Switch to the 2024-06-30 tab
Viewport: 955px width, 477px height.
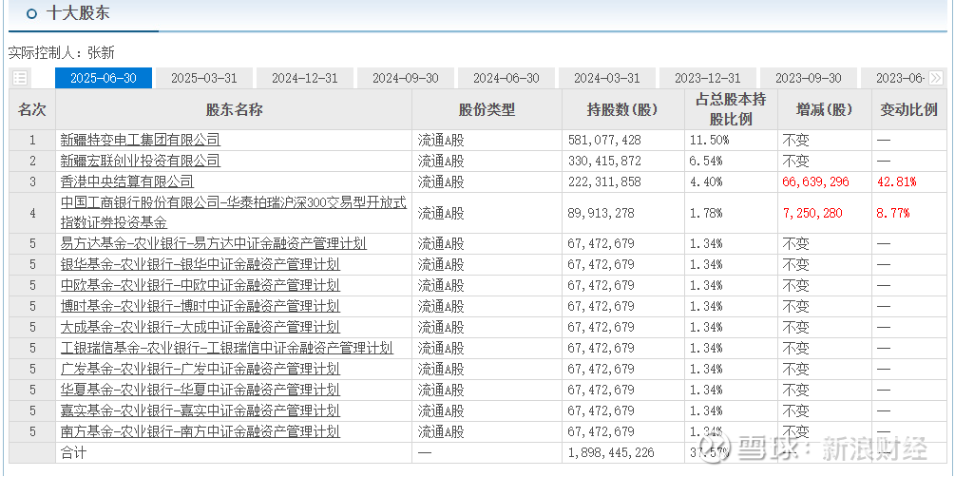click(x=506, y=78)
